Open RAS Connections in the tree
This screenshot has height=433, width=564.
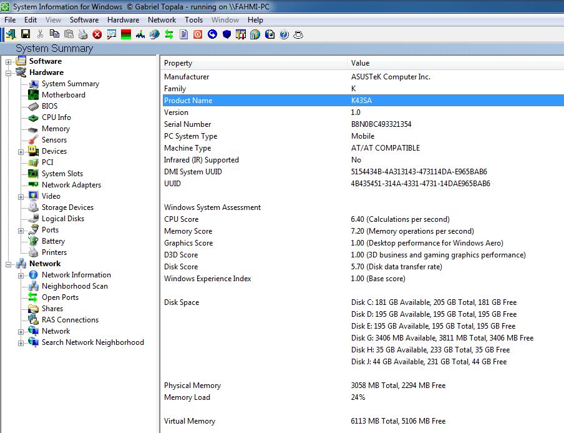coord(70,320)
